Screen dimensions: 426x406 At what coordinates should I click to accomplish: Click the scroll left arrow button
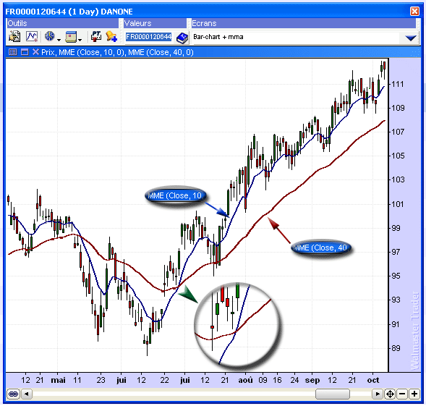(x=26, y=394)
